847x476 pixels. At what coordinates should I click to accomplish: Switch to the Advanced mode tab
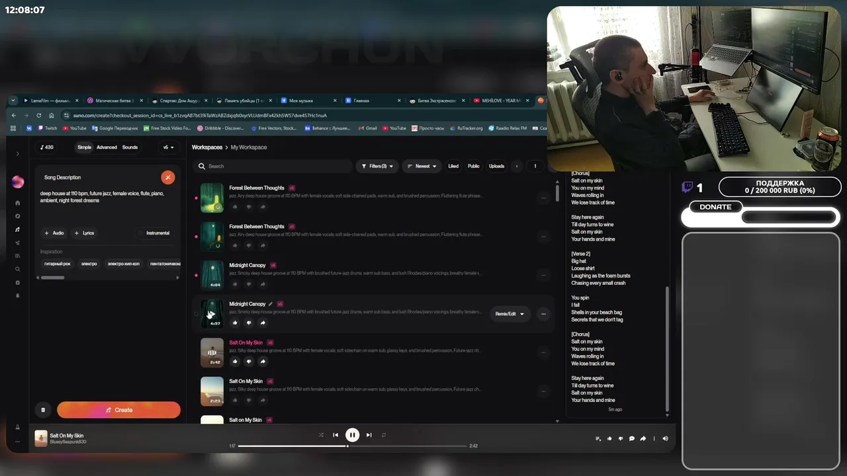click(x=107, y=147)
